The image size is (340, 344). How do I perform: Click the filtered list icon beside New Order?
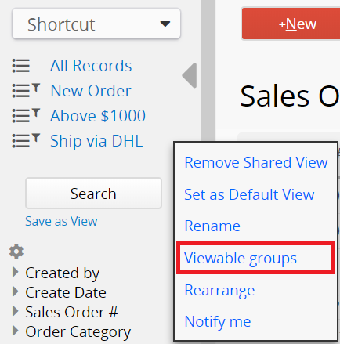pyautogui.click(x=26, y=90)
